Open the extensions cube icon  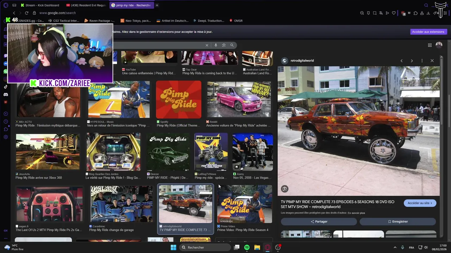click(x=415, y=13)
